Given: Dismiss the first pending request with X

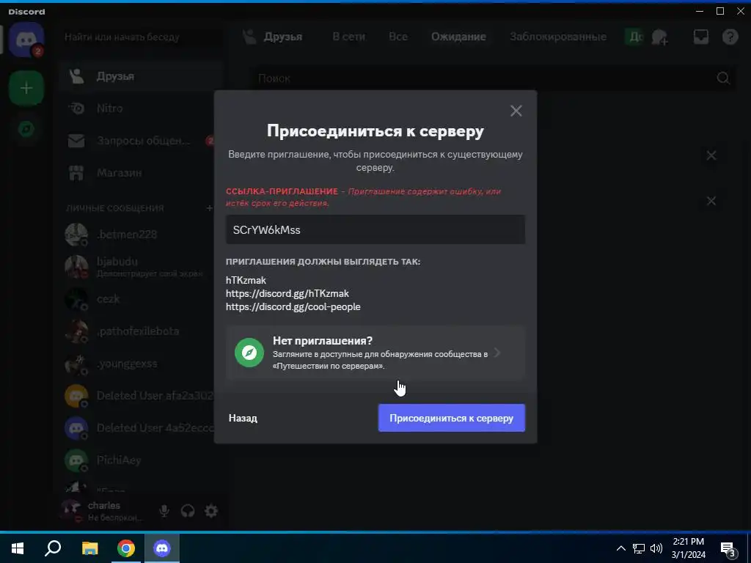Looking at the screenshot, I should [x=711, y=155].
